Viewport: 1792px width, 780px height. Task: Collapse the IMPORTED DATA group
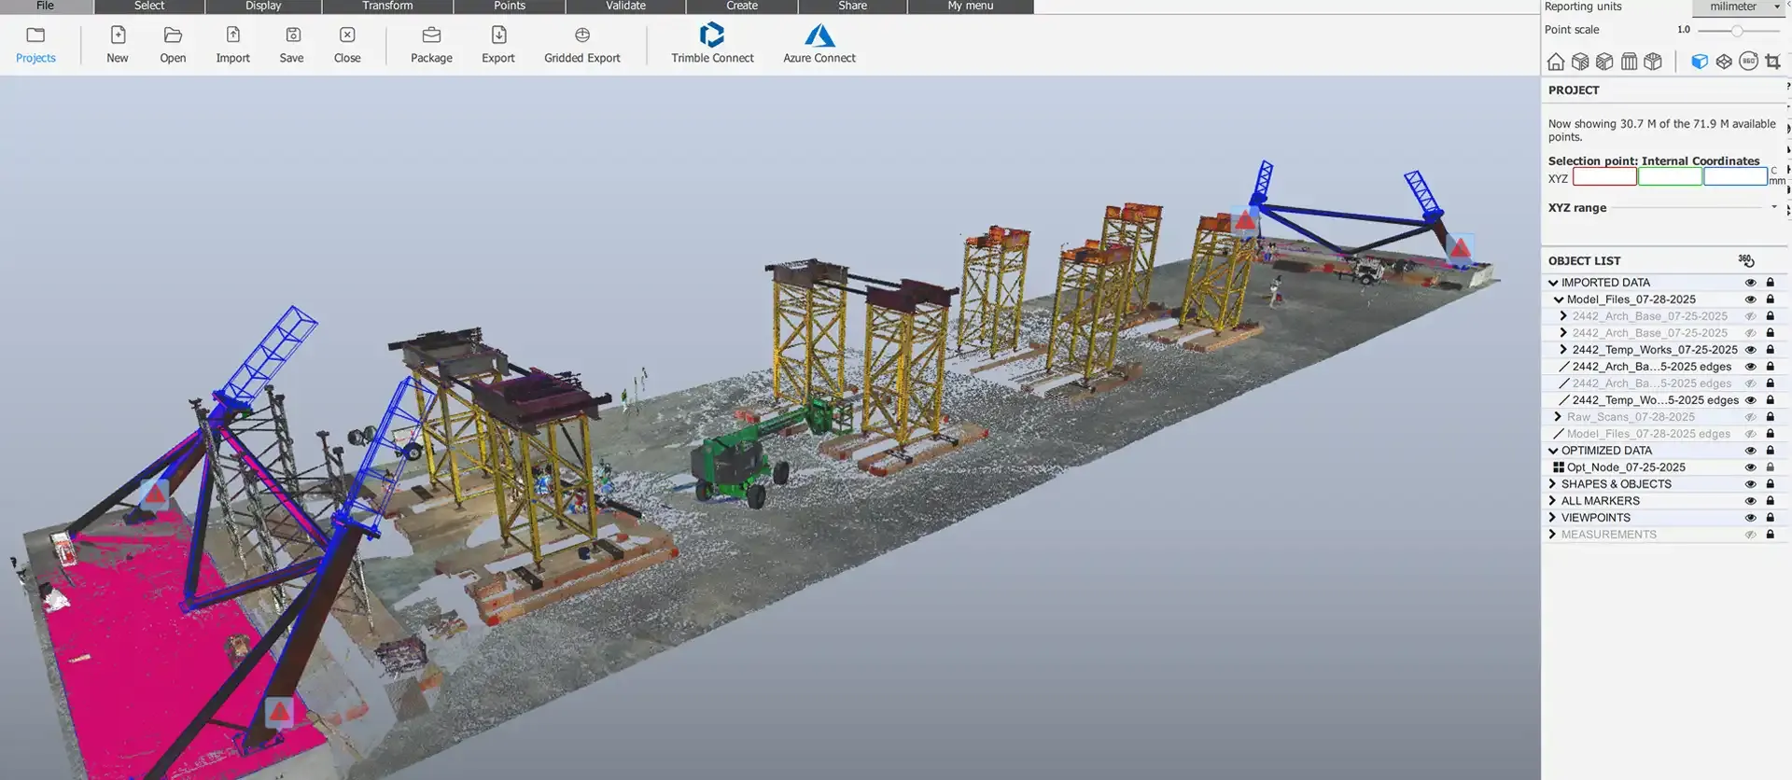[x=1553, y=283]
